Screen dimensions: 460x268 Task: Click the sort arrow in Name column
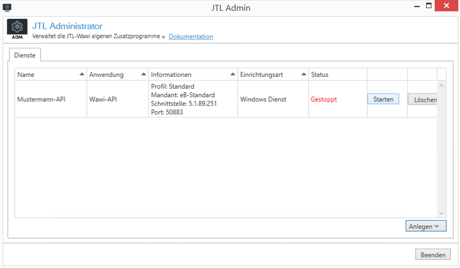click(x=82, y=74)
